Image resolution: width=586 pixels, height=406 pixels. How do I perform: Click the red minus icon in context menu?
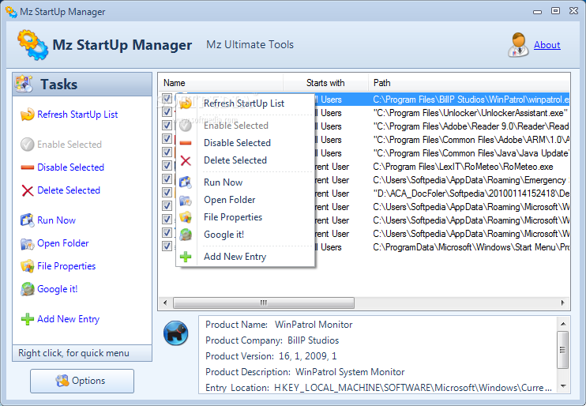[186, 143]
